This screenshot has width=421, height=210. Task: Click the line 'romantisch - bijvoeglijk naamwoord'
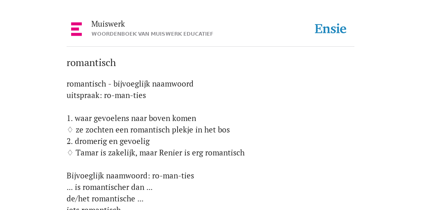(130, 84)
